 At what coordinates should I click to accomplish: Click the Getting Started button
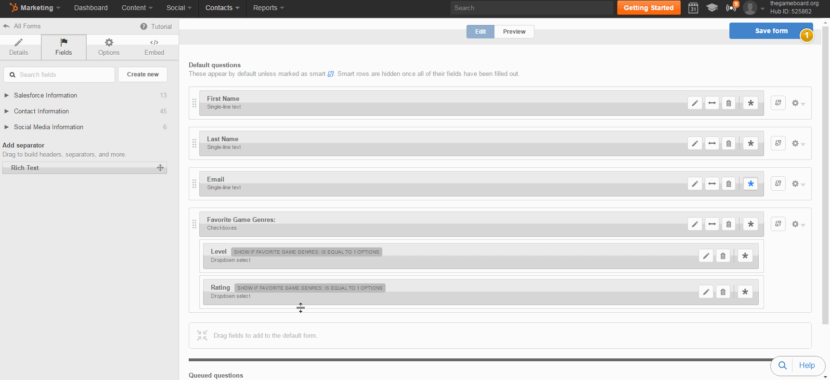pyautogui.click(x=648, y=8)
